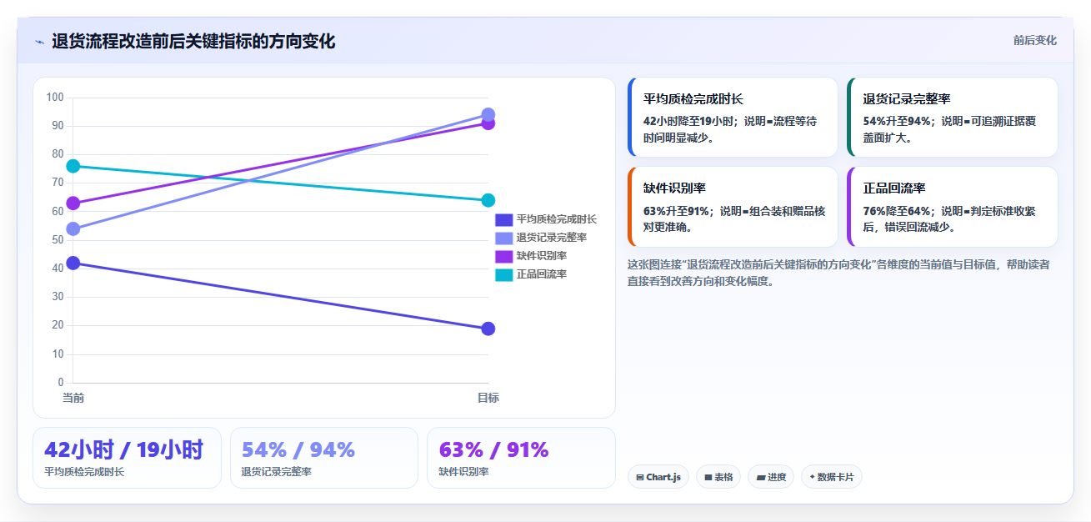The width and height of the screenshot is (1091, 522).
Task: Select the Chart.js tag
Action: (x=658, y=477)
